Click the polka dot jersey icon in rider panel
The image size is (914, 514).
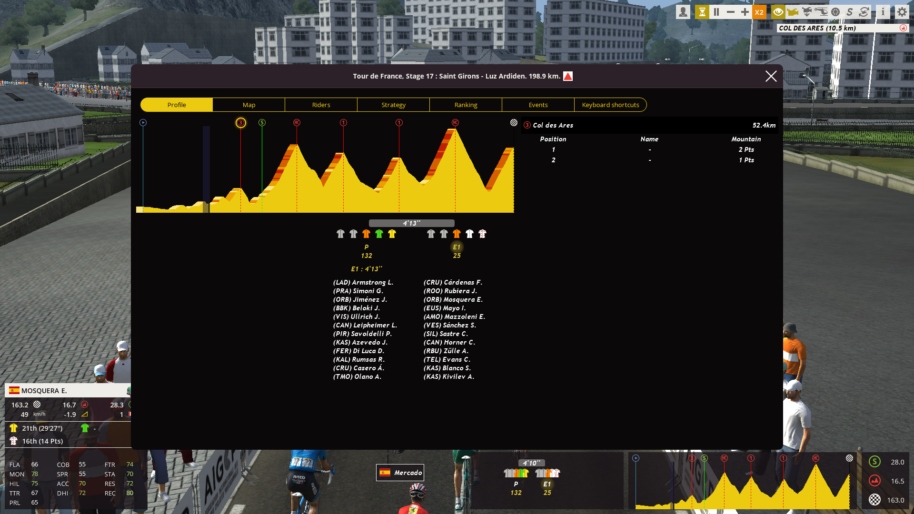click(x=13, y=441)
